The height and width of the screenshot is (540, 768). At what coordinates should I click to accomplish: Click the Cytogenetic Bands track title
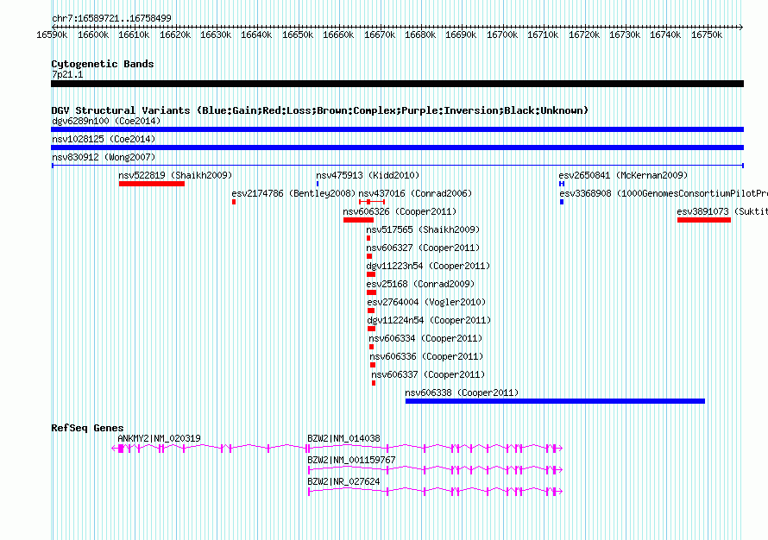tap(103, 64)
